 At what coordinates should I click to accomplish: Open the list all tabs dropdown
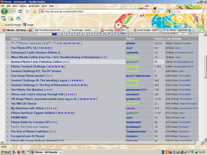pyautogui.click(x=205, y=30)
